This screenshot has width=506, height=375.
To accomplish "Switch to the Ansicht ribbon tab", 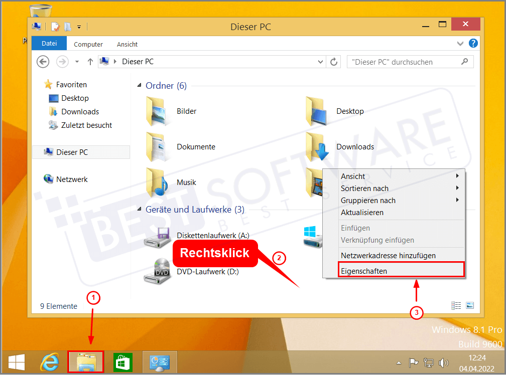I will 127,44.
